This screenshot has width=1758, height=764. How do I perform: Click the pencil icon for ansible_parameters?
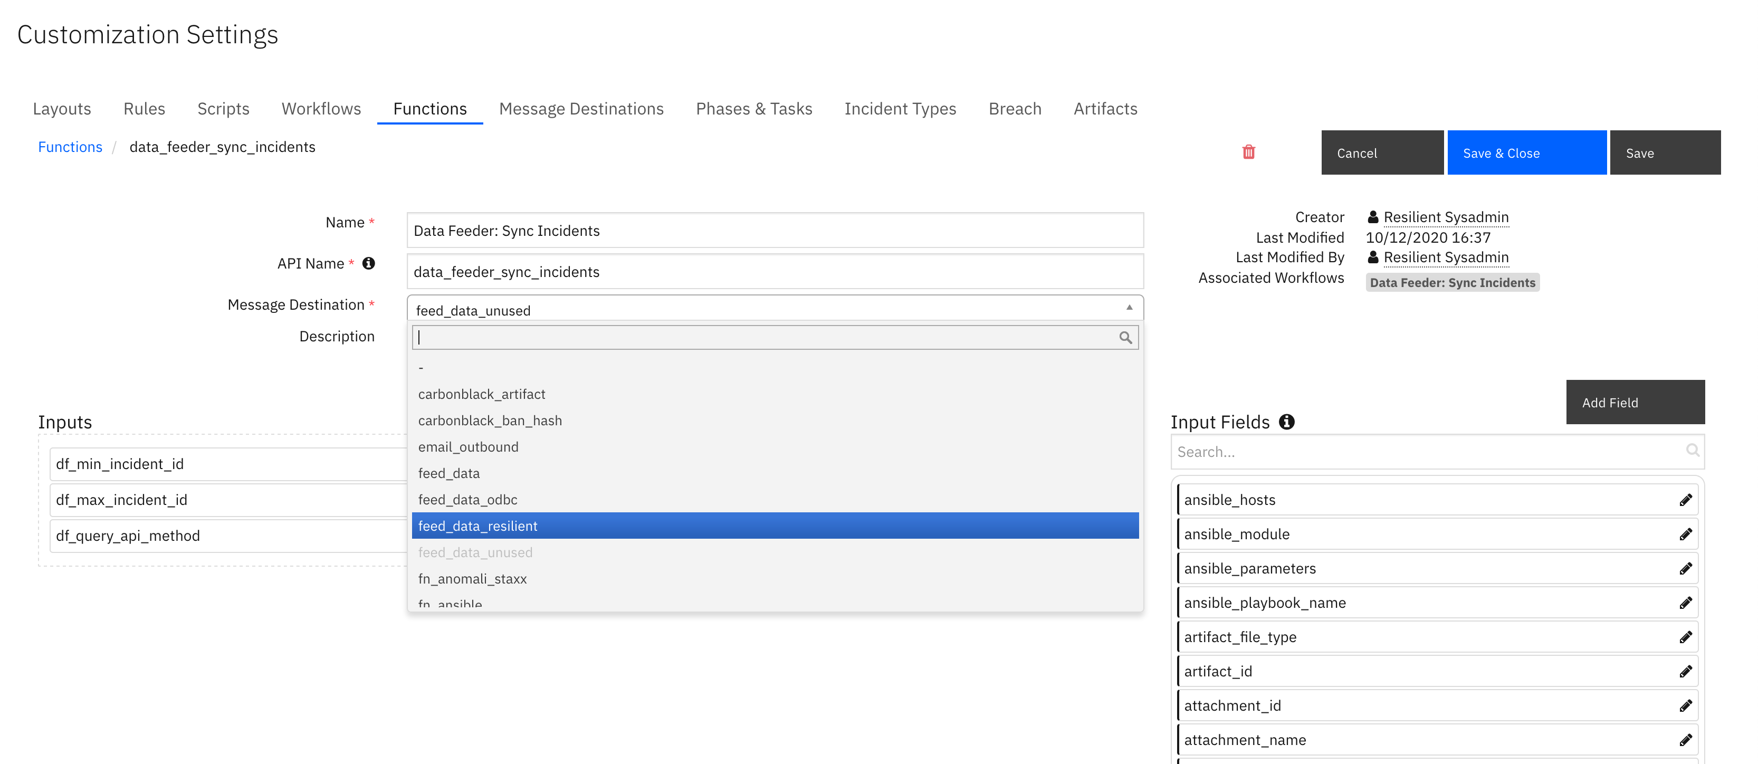coord(1685,568)
